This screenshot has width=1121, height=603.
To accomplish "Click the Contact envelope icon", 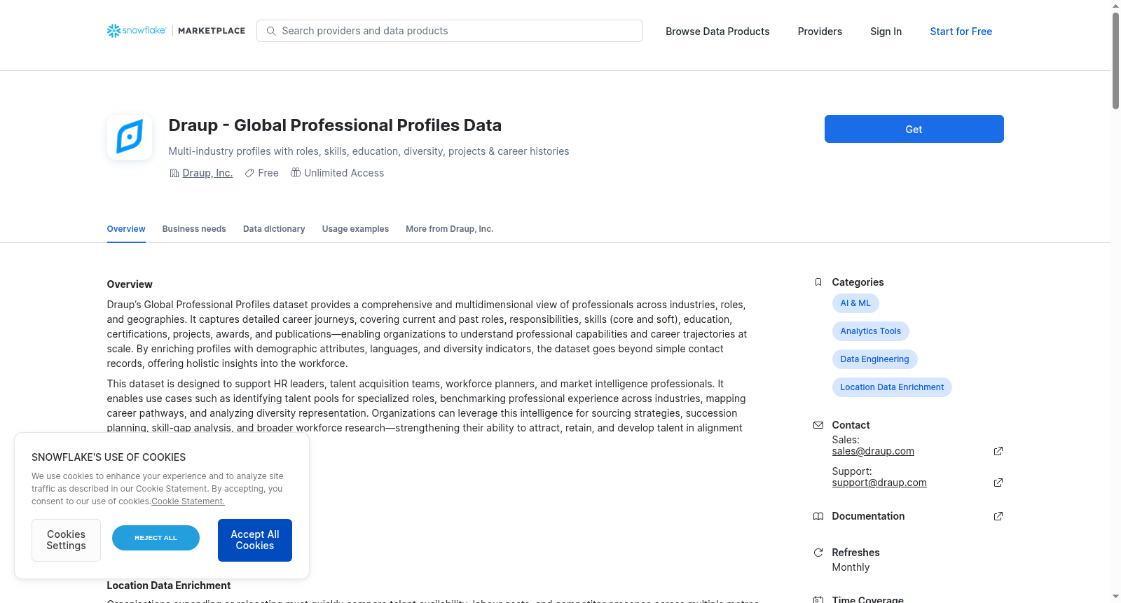I will coord(818,425).
